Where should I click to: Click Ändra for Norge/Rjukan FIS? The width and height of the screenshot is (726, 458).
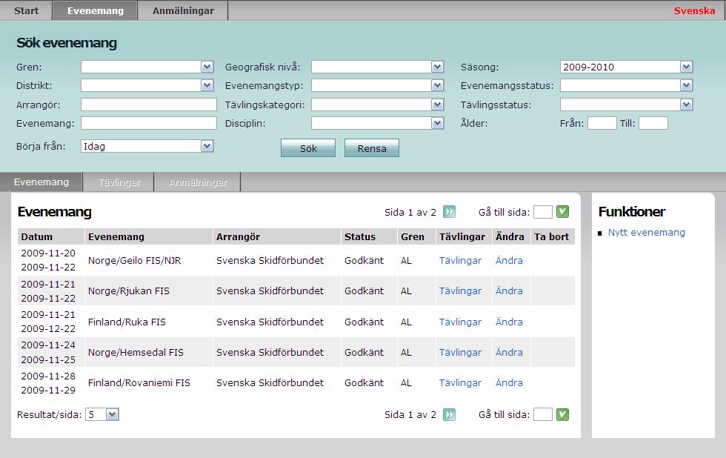coord(509,291)
